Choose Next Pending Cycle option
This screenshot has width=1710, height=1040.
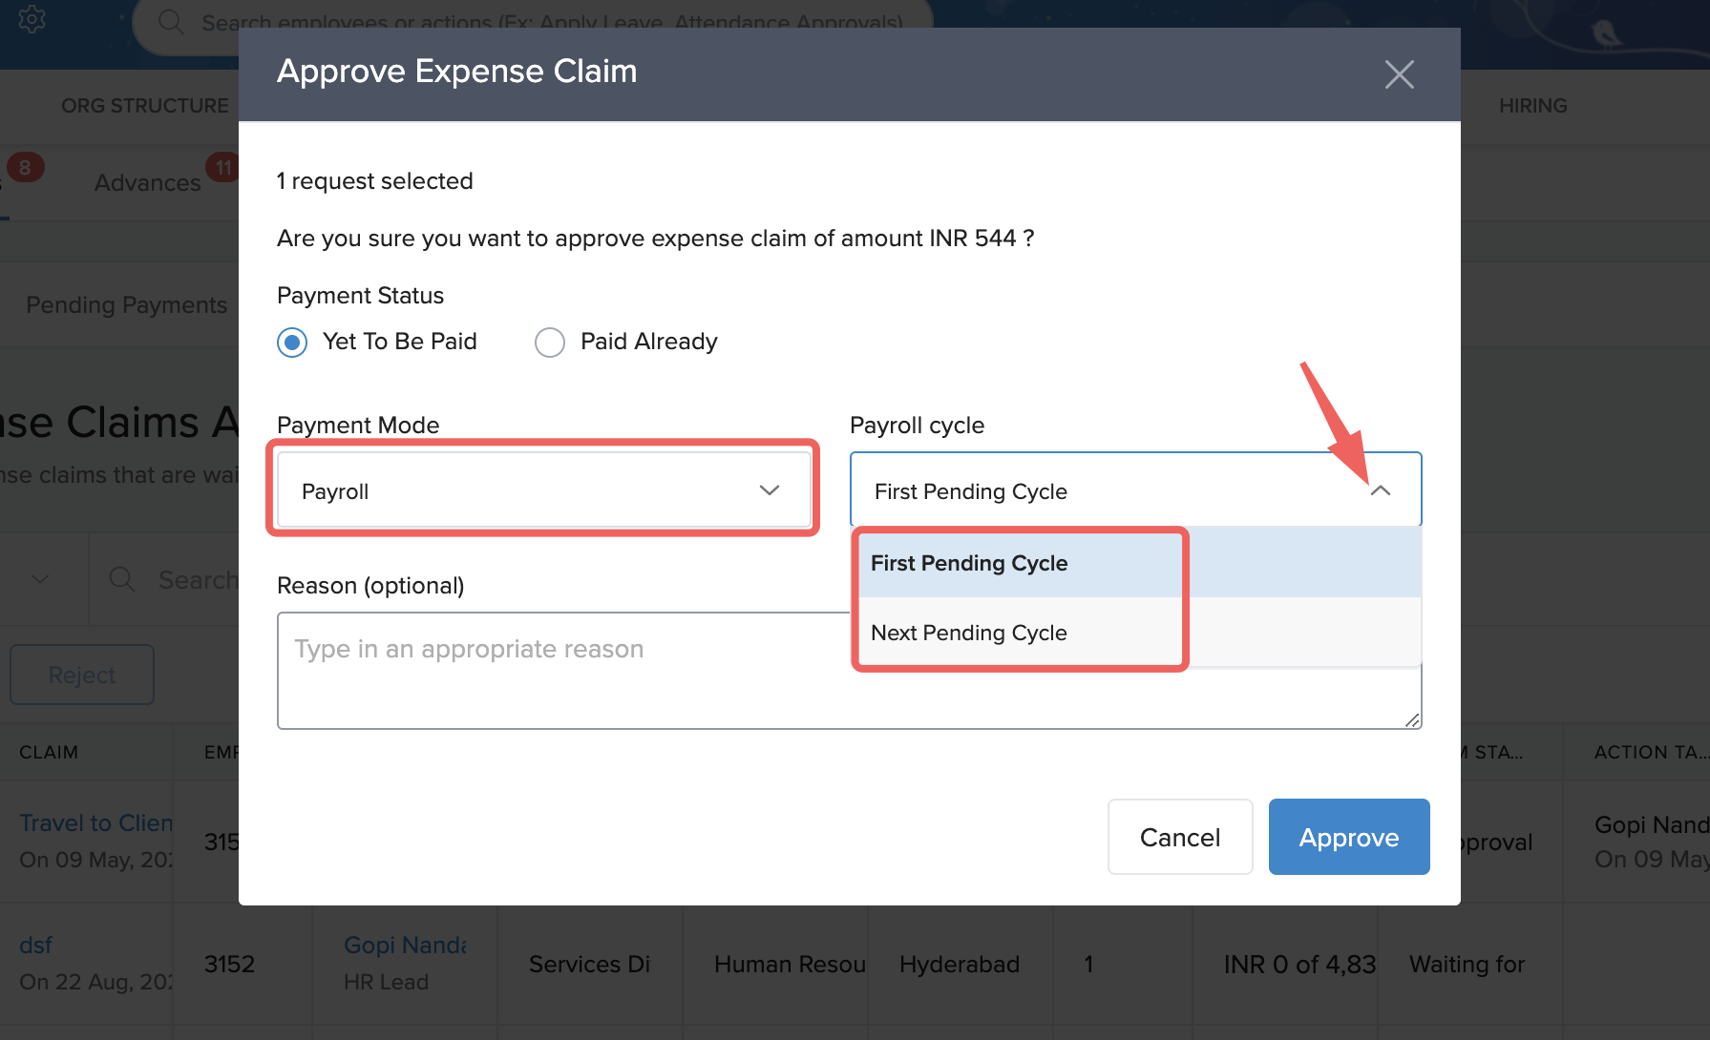pos(969,633)
